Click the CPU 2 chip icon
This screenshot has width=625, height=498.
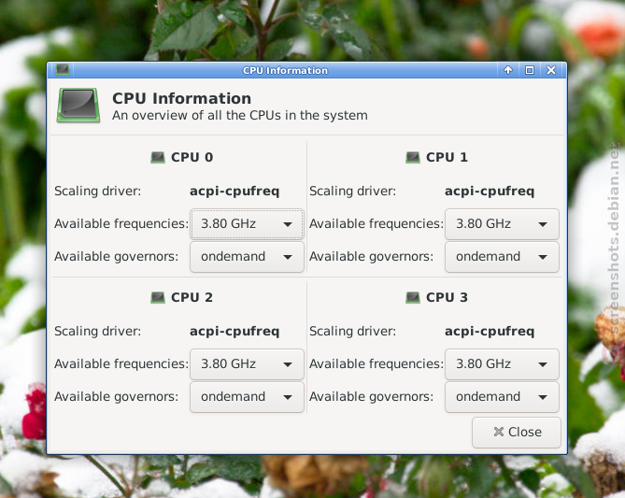pos(158,297)
